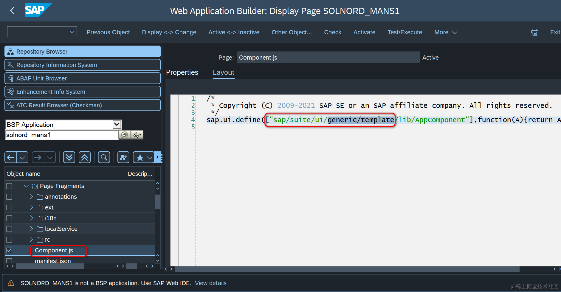Open the BSP Application object type dropdown
The image size is (561, 292).
117,124
